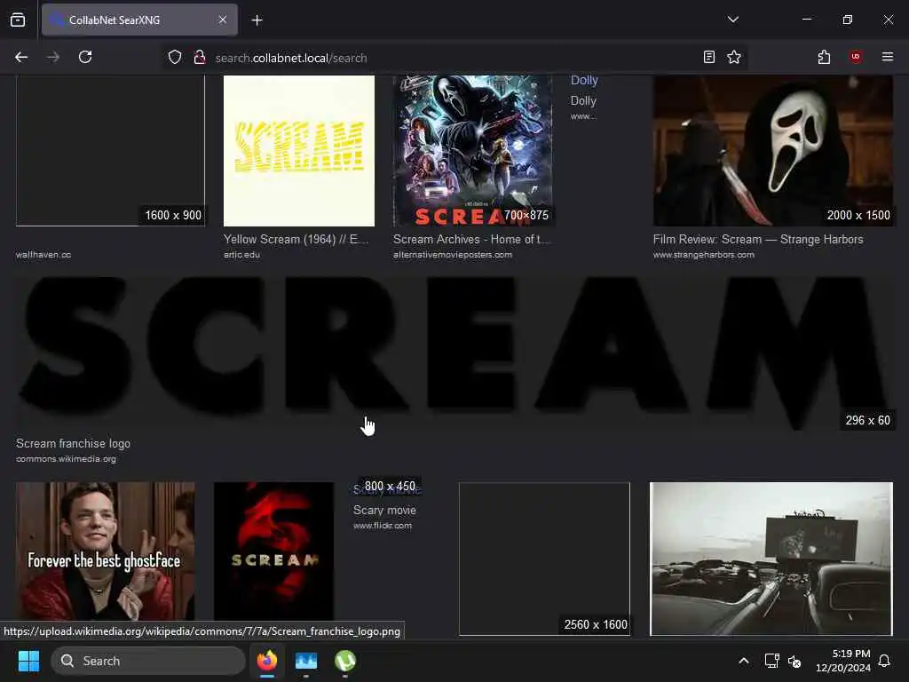Open the network status tray icon

click(x=771, y=661)
